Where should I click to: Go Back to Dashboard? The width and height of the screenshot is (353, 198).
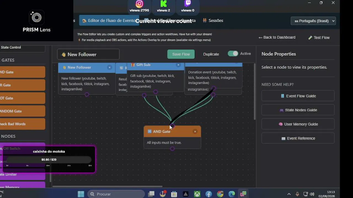[x=277, y=37]
